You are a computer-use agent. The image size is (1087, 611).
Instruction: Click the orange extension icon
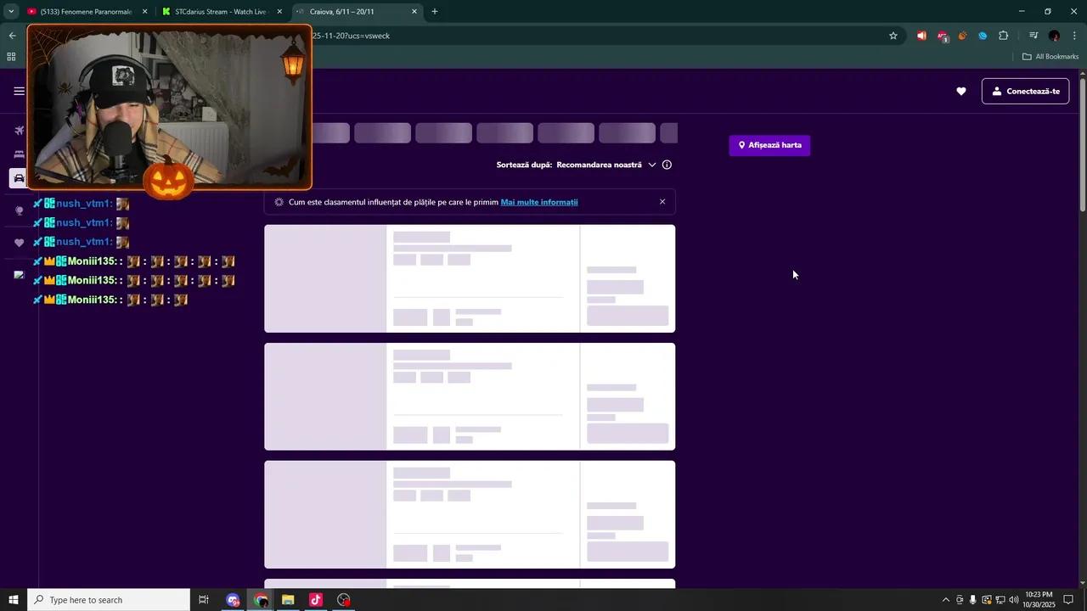(962, 36)
